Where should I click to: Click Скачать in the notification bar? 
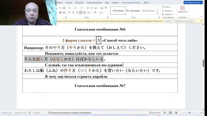tap(168, 21)
